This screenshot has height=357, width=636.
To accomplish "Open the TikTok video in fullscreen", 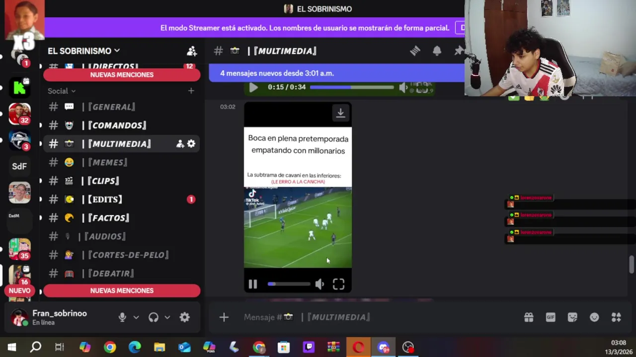I will (x=338, y=284).
